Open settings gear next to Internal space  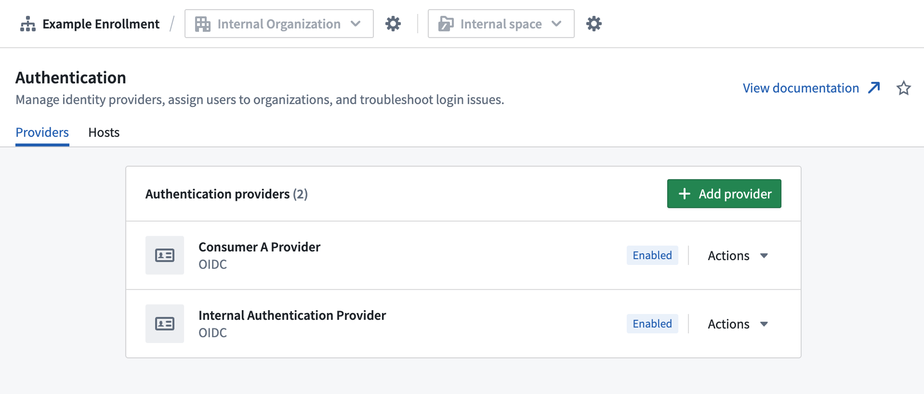594,24
